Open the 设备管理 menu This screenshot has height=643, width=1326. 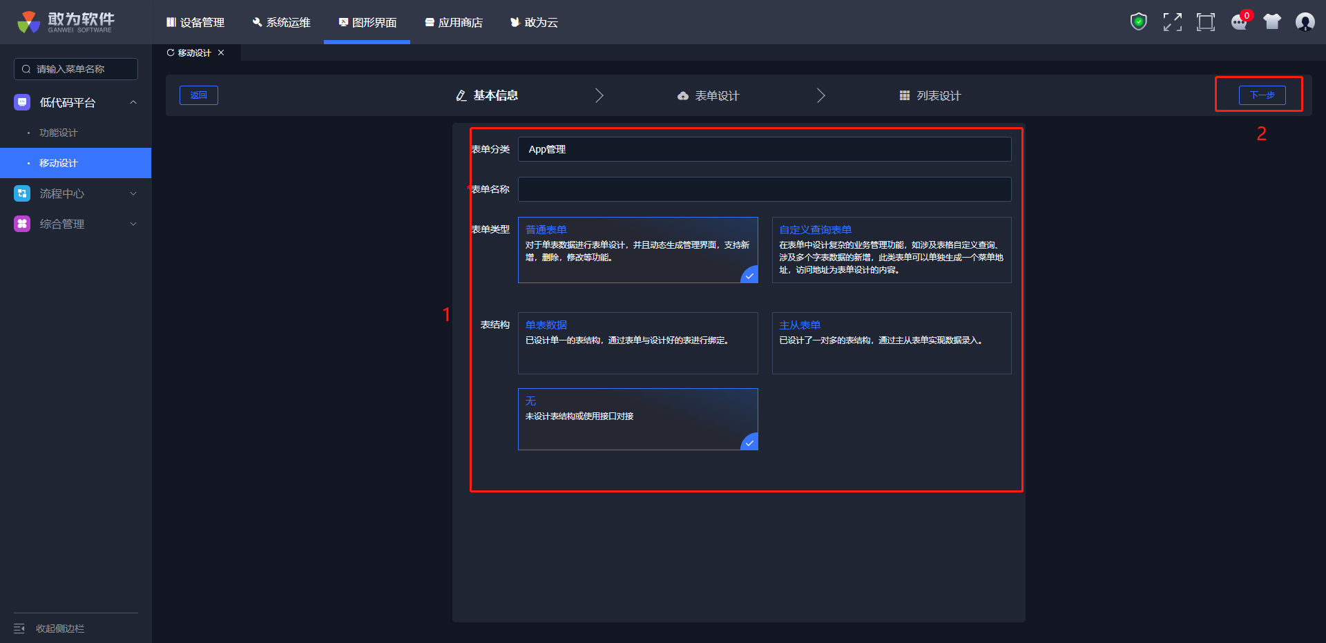pyautogui.click(x=195, y=22)
